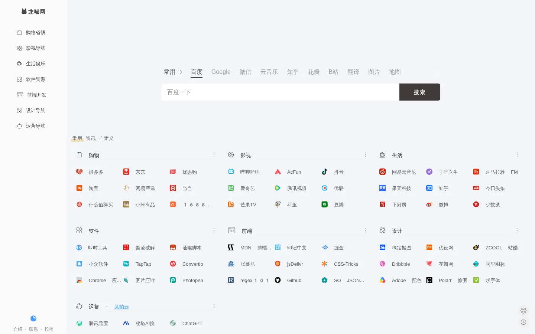This screenshot has height=334, width=535.
Task: Switch to the 自定义 tab
Action: click(106, 138)
